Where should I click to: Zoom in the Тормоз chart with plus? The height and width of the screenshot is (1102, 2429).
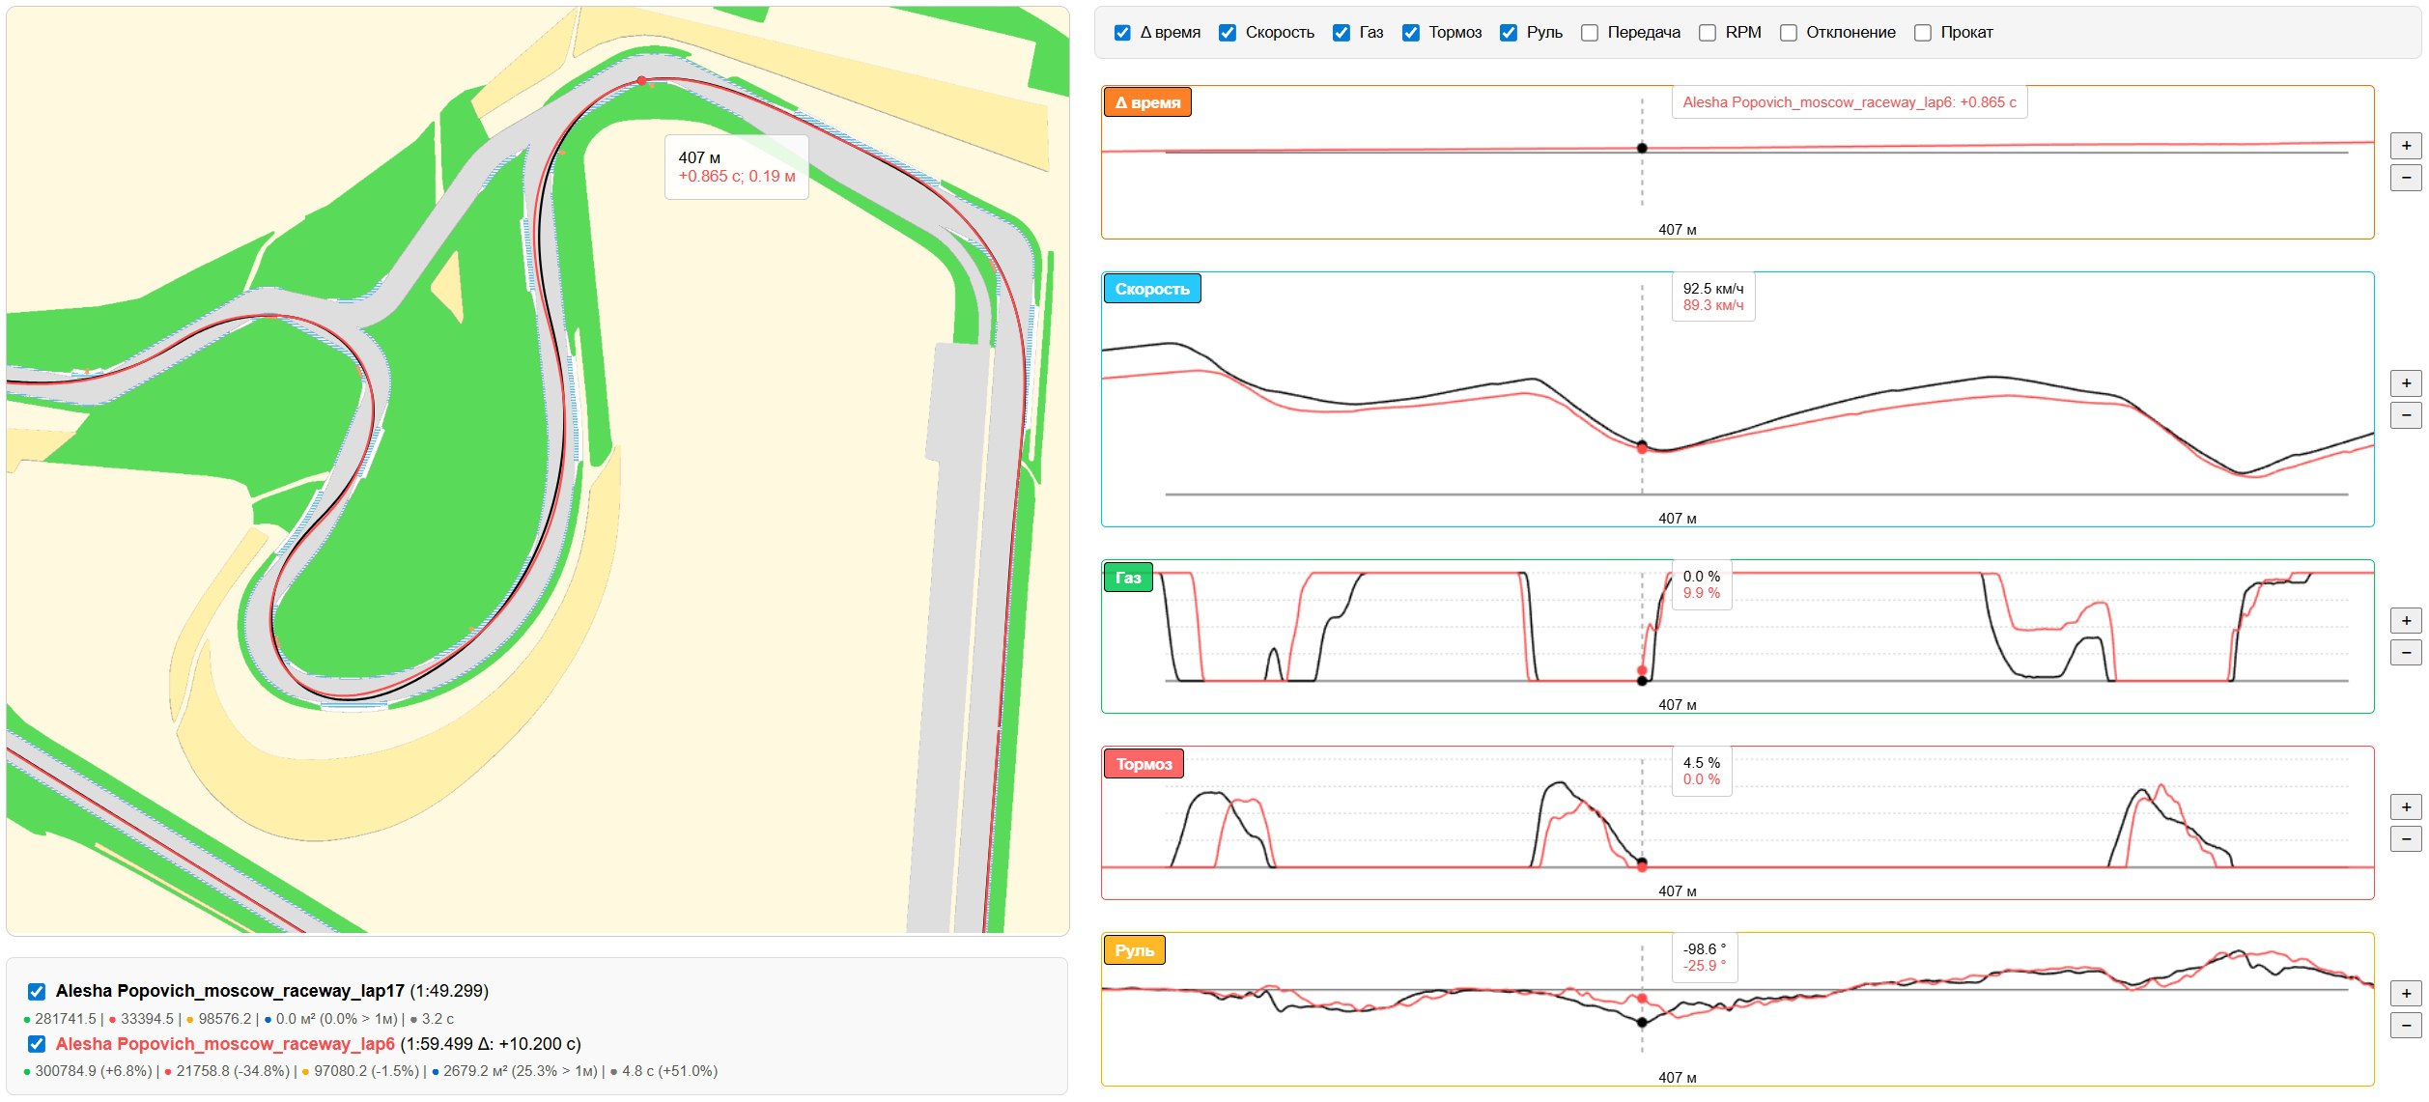click(2405, 806)
